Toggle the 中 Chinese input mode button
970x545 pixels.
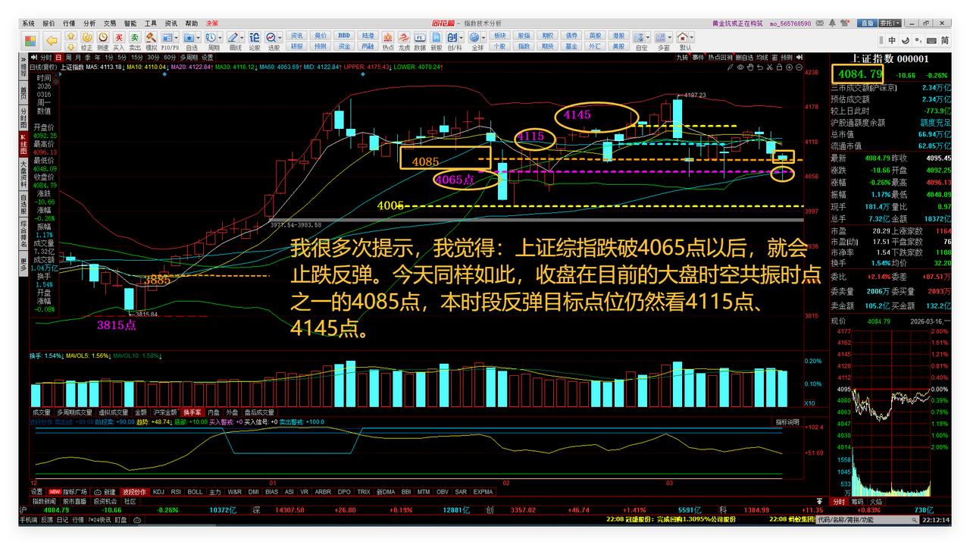[892, 42]
